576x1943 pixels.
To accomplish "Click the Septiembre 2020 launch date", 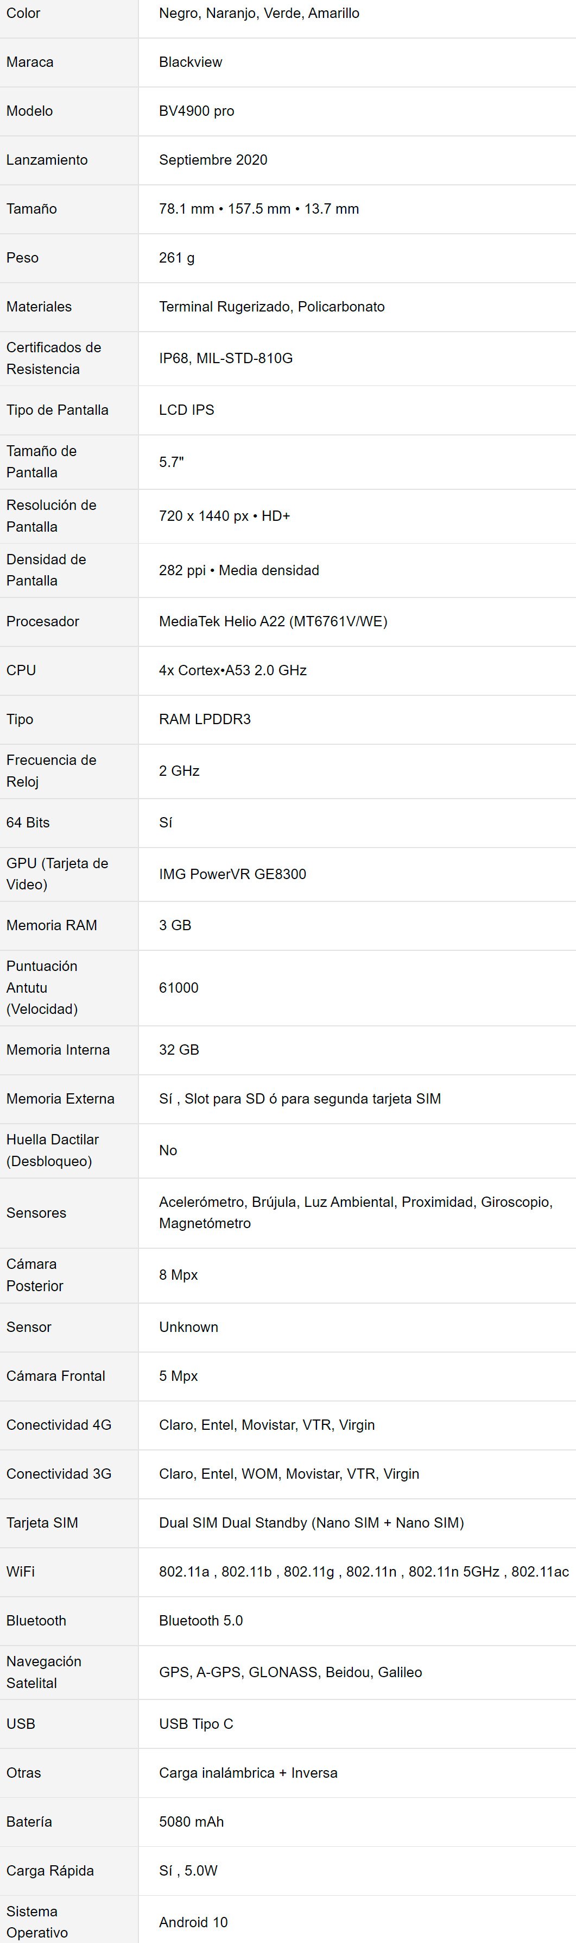I will [x=213, y=160].
